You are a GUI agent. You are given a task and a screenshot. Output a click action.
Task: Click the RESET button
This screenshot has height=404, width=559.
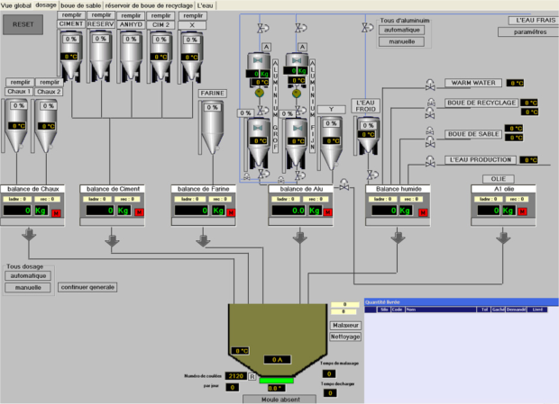pos(23,24)
